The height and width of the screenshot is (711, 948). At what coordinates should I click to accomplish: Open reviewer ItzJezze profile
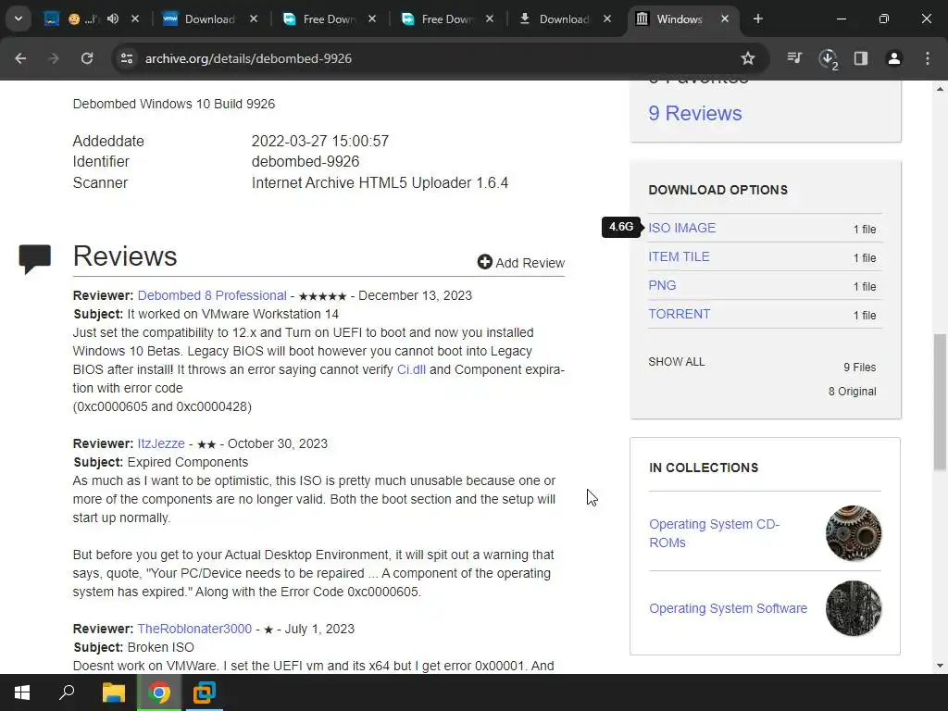point(161,443)
